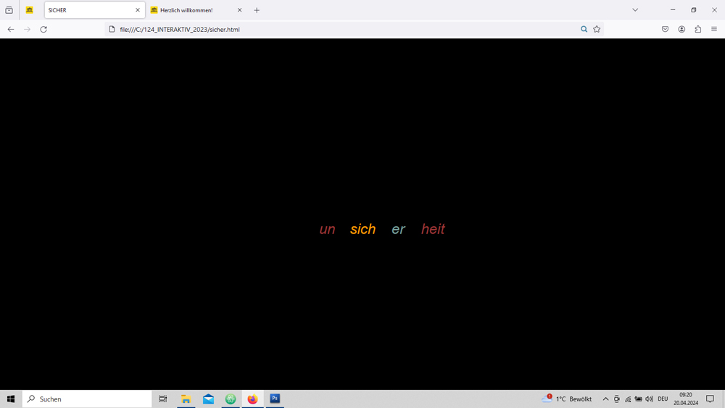The height and width of the screenshot is (408, 725).
Task: Click the red word "un"
Action: click(328, 229)
